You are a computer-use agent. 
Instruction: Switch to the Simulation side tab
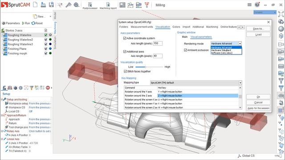55,43
